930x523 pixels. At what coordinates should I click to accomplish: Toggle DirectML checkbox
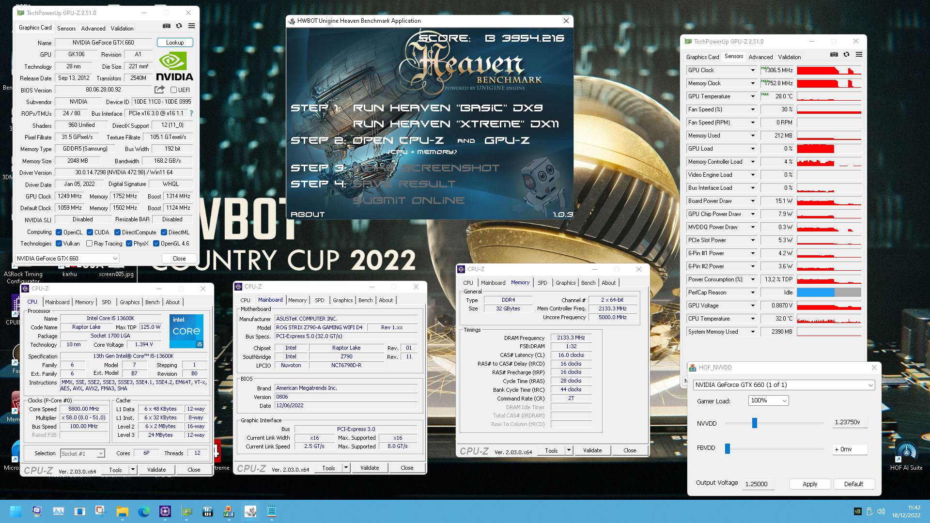point(164,232)
